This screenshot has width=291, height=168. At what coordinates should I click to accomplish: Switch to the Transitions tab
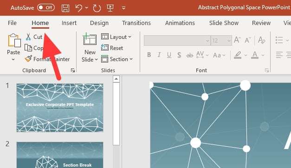coord(136,23)
